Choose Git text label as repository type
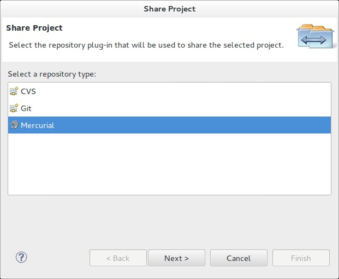This screenshot has width=339, height=279. [x=26, y=108]
